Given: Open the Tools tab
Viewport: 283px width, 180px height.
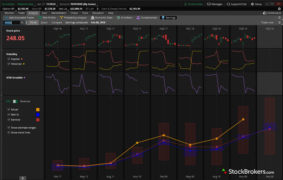Looking at the screenshot, I should 85,13.
